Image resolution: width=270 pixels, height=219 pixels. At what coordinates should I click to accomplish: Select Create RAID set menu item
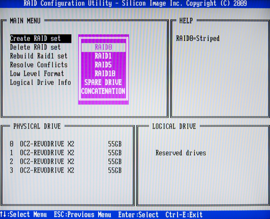click(x=35, y=39)
